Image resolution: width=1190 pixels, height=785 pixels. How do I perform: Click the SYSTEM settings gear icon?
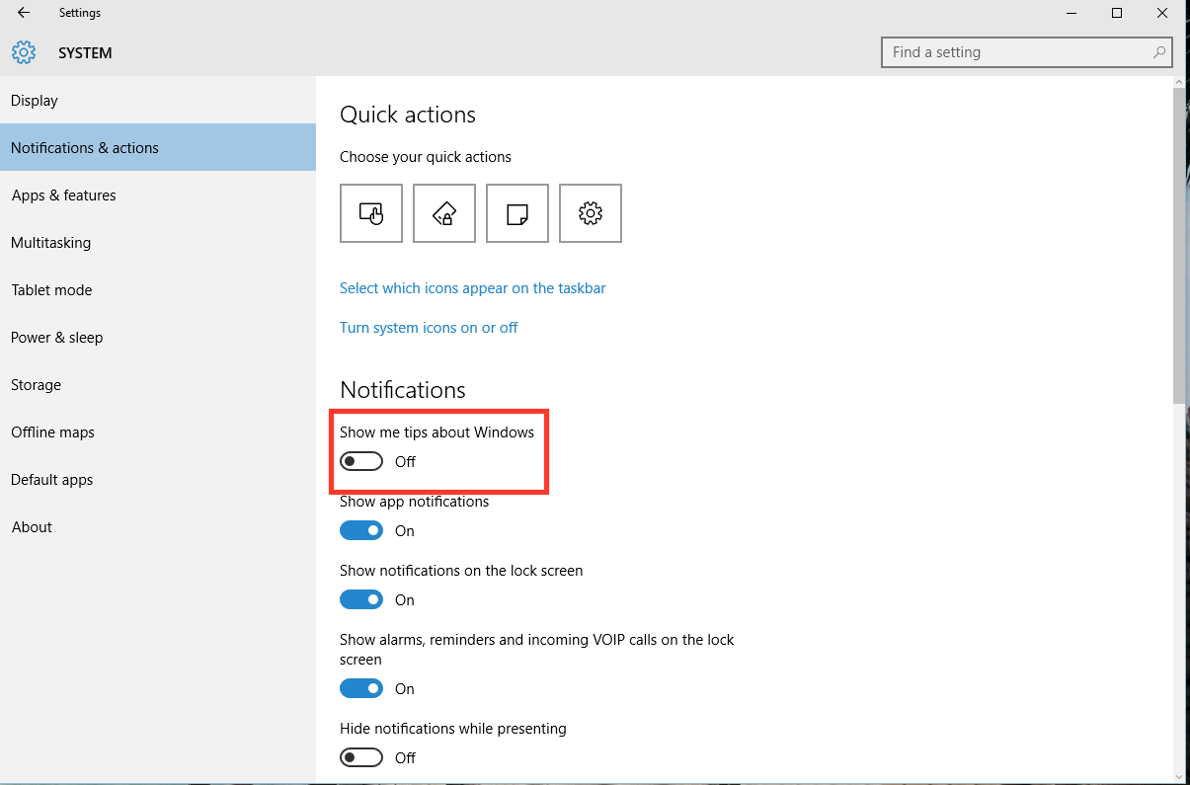24,52
